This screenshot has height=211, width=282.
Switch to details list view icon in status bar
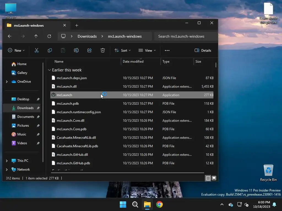(208, 178)
